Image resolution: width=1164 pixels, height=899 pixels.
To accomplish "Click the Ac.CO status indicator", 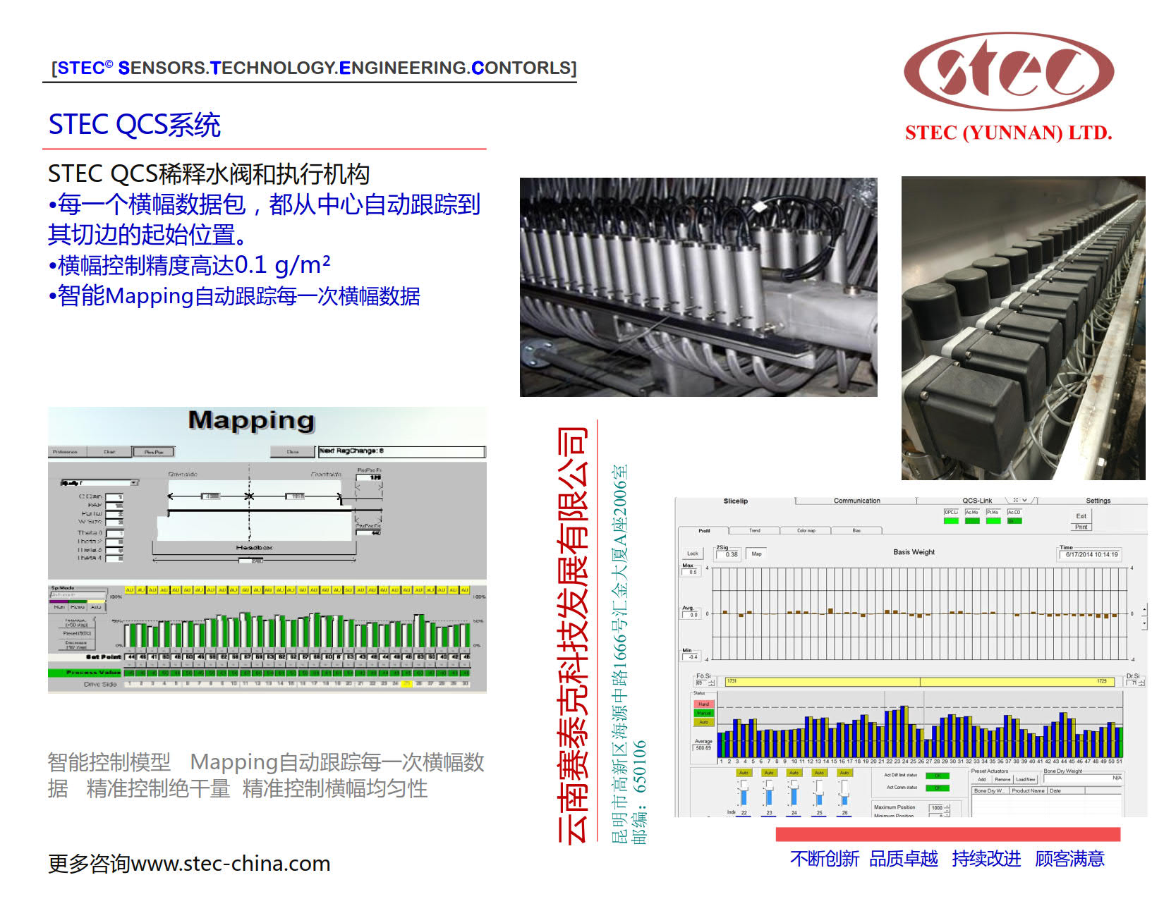I will point(1014,520).
